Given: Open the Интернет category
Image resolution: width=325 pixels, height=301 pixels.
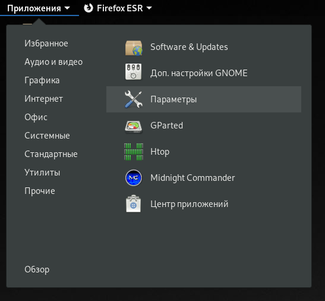Looking at the screenshot, I should click(43, 99).
